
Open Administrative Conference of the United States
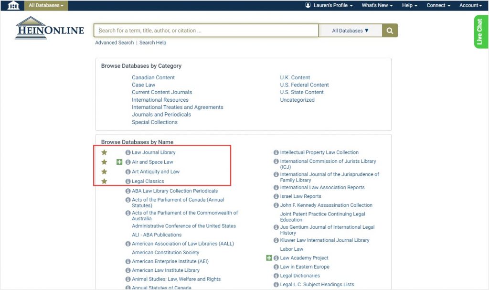pyautogui.click(x=184, y=226)
